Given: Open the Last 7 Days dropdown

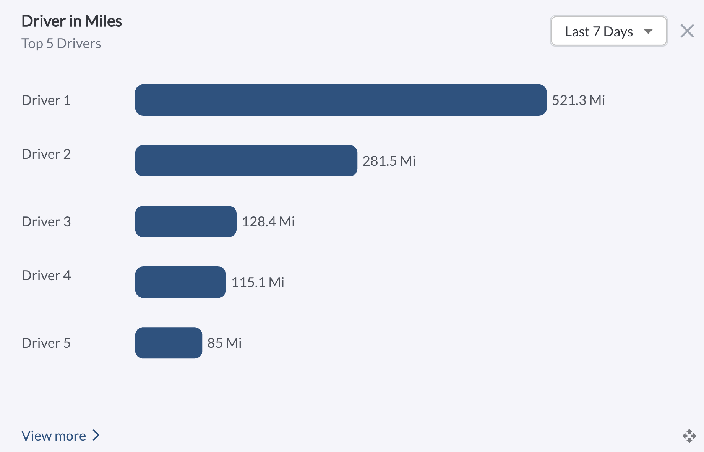Looking at the screenshot, I should [x=608, y=31].
